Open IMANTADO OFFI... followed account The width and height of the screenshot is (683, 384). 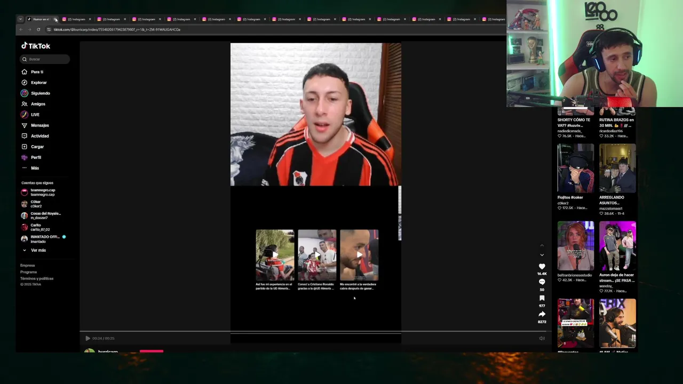click(43, 239)
